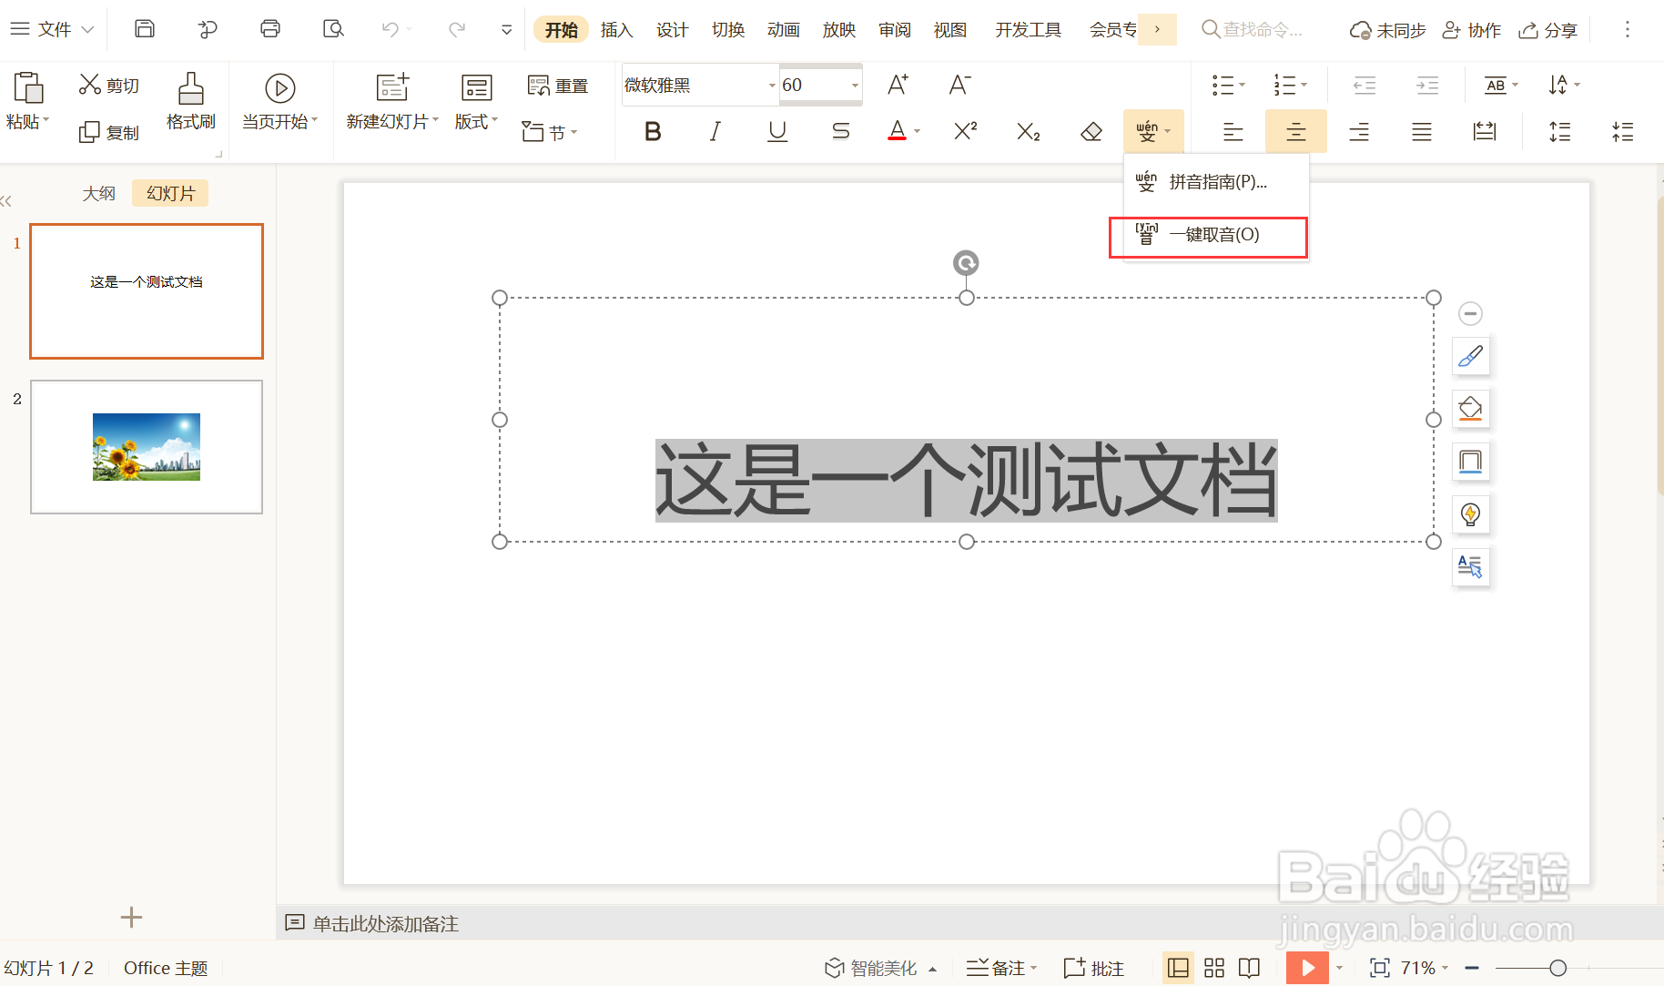The image size is (1664, 986).
Task: Apply subscript X₂ formatting
Action: click(x=1028, y=132)
